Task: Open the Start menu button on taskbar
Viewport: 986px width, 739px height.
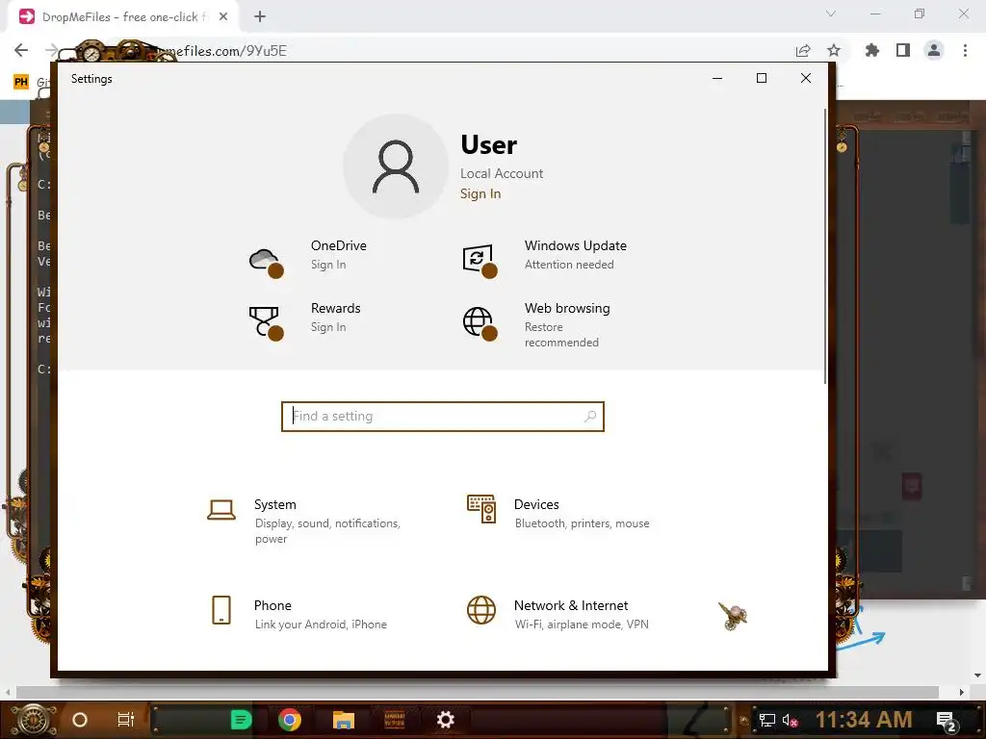Action: tap(34, 720)
